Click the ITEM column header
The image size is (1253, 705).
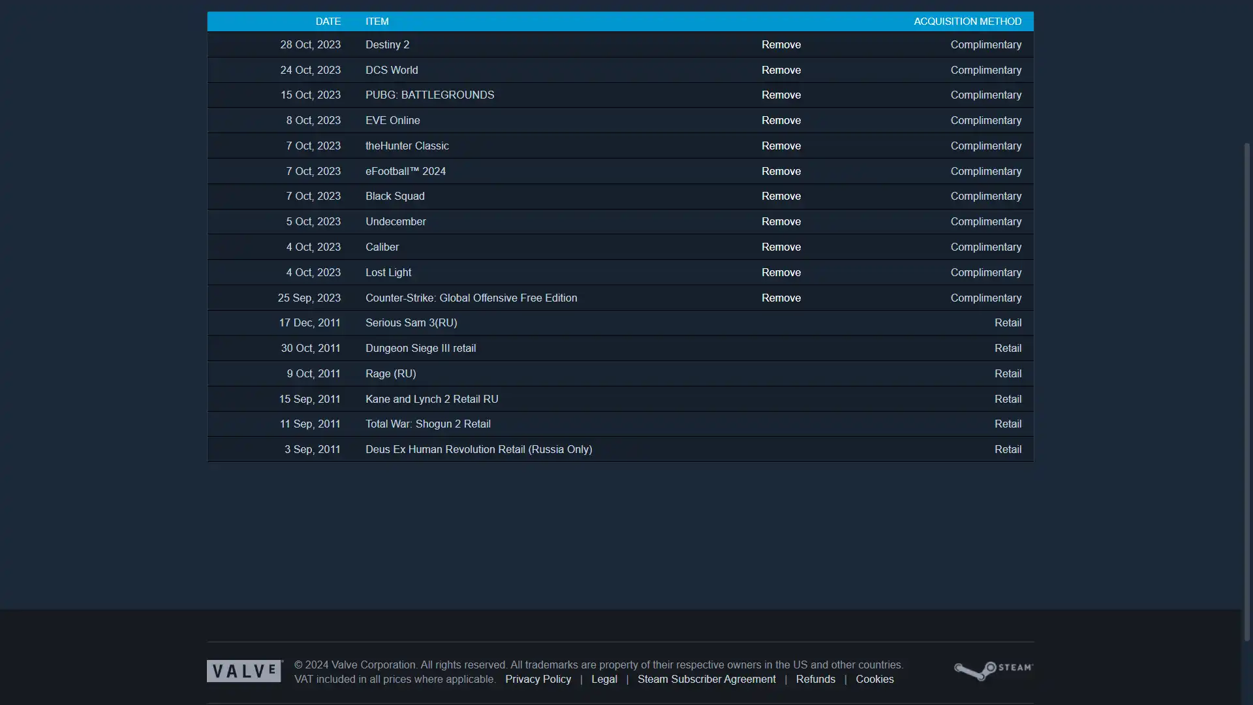[377, 22]
